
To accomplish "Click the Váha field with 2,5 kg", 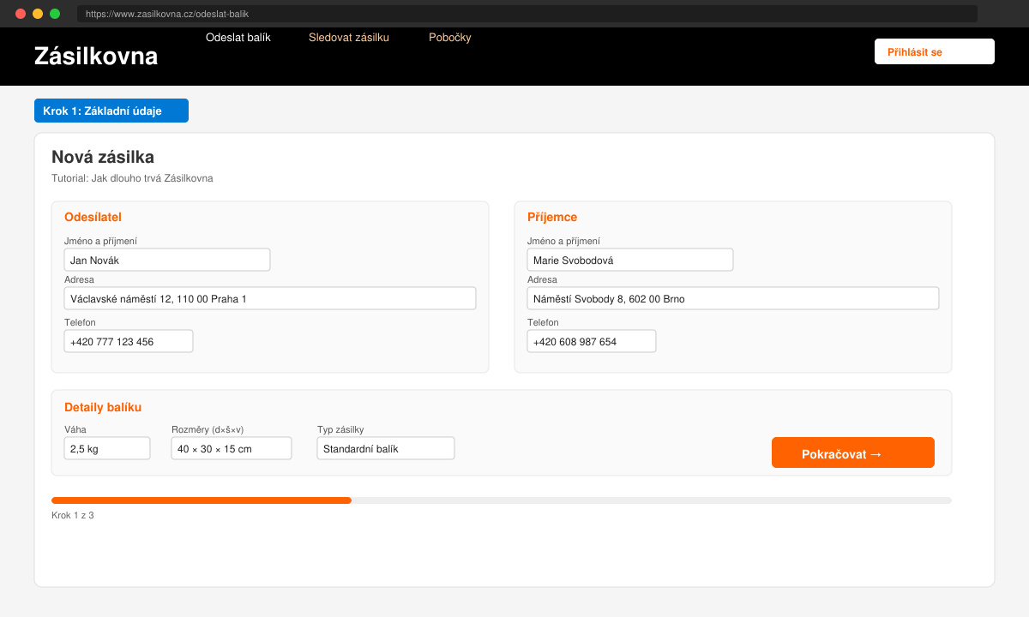I will (107, 448).
